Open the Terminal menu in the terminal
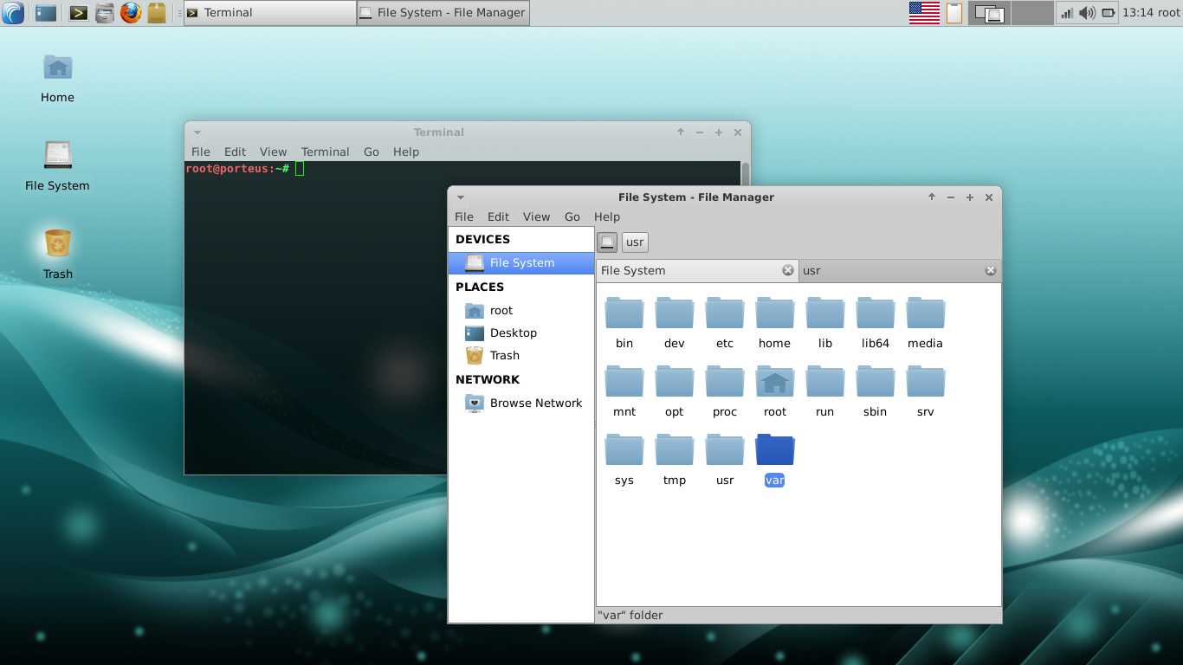This screenshot has width=1183, height=665. (x=325, y=152)
